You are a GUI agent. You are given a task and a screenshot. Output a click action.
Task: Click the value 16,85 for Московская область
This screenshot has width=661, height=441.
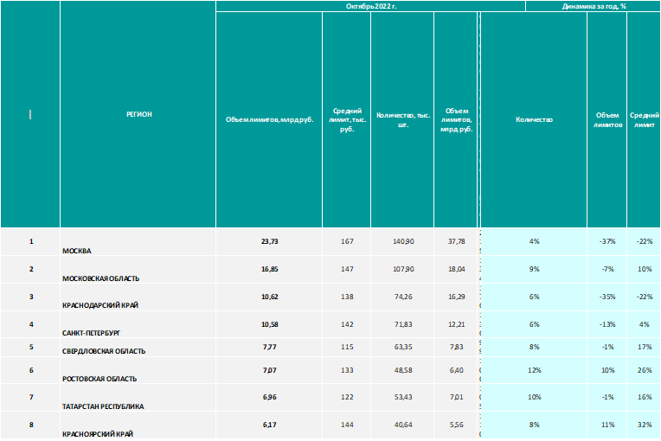269,270
